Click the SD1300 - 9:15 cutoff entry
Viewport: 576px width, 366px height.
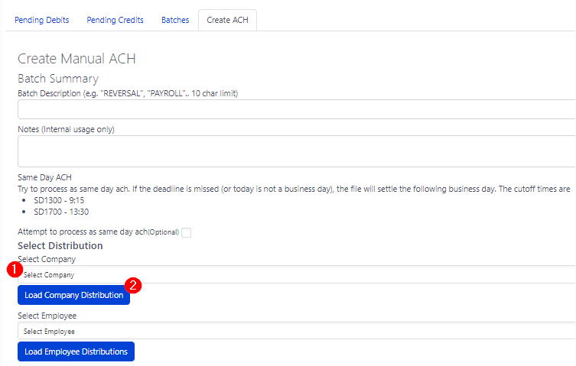point(59,200)
